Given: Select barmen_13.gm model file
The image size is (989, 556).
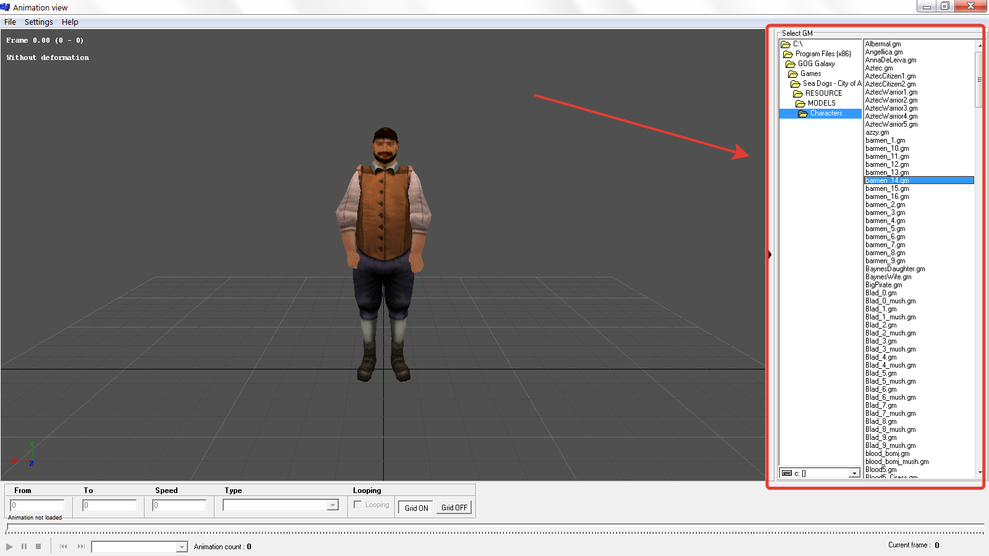Looking at the screenshot, I should [887, 172].
